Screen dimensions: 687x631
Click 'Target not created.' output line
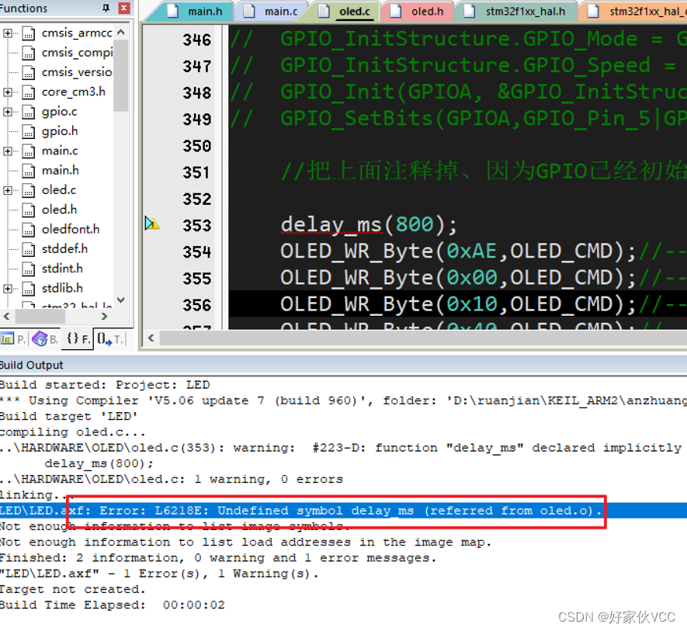[72, 589]
